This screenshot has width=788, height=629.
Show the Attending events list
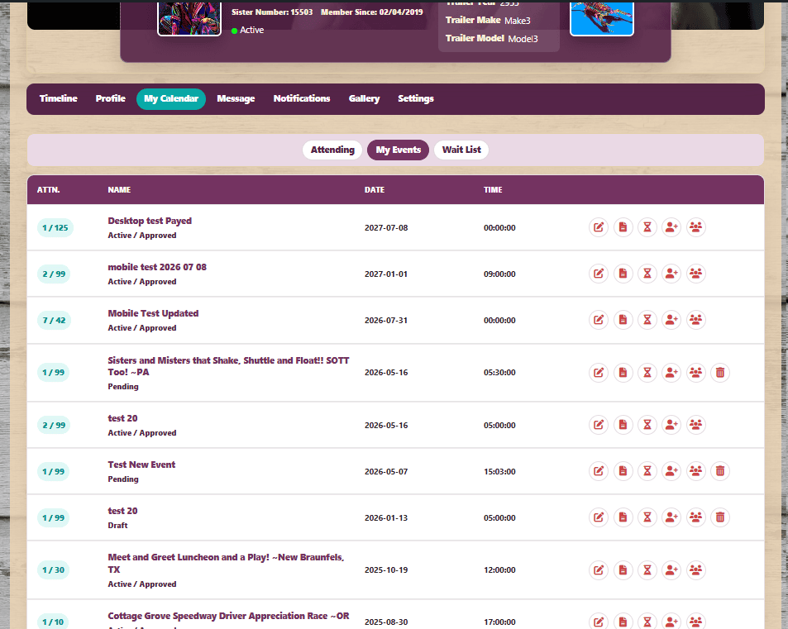coord(332,150)
